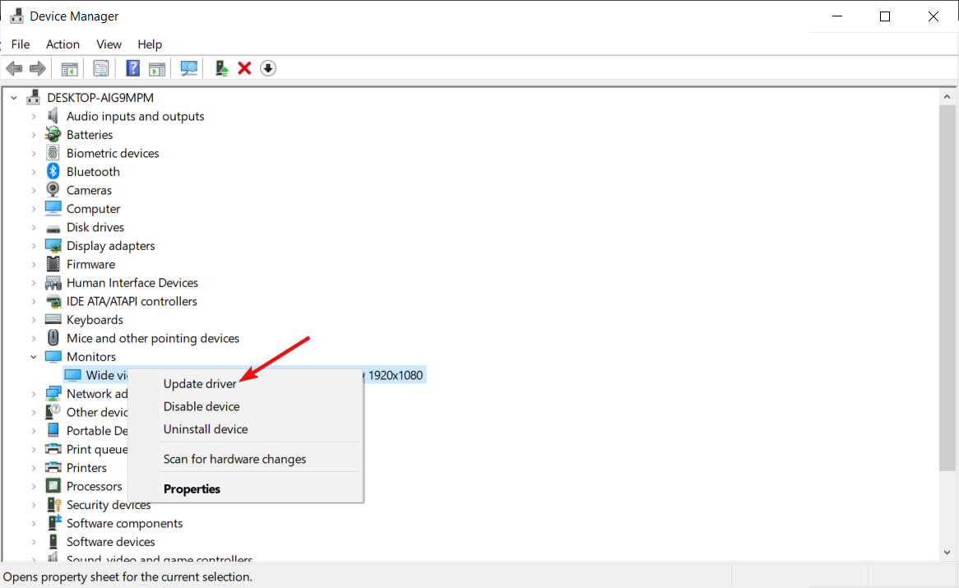Screen dimensions: 959x588
Task: Open the File menu
Action: click(x=21, y=44)
